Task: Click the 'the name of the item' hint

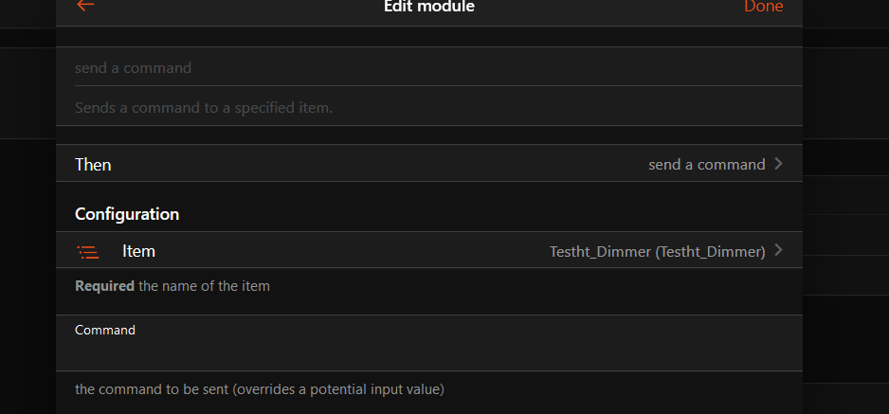Action: tap(204, 286)
